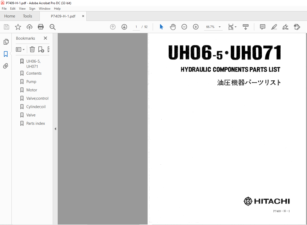Screen dimensions: 307x225
Task: Open the Sign menu
Action: [32, 9]
